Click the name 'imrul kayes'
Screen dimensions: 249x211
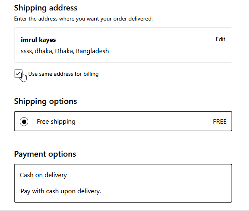[x=38, y=40]
